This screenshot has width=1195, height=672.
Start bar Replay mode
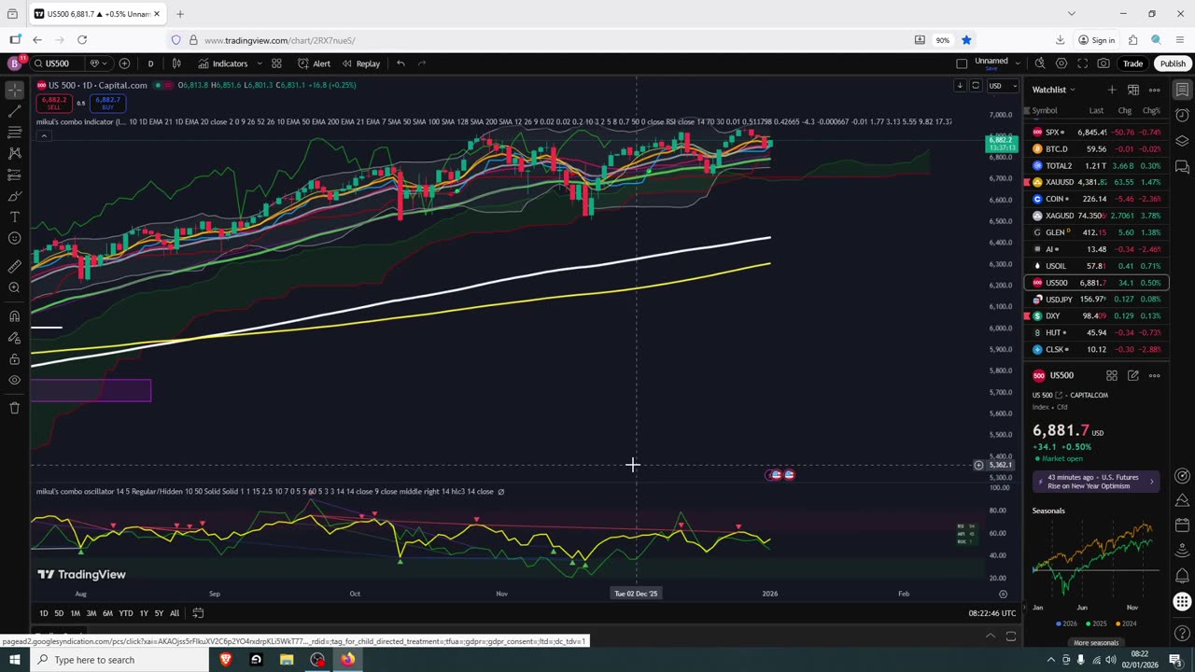point(360,63)
